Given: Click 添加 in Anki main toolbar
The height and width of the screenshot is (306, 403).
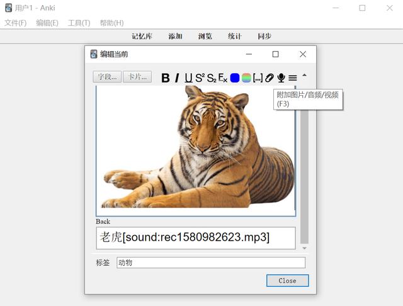Looking at the screenshot, I should [175, 37].
